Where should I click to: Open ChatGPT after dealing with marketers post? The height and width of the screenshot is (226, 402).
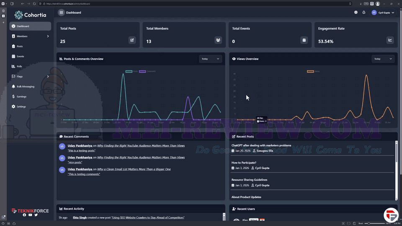pyautogui.click(x=261, y=146)
